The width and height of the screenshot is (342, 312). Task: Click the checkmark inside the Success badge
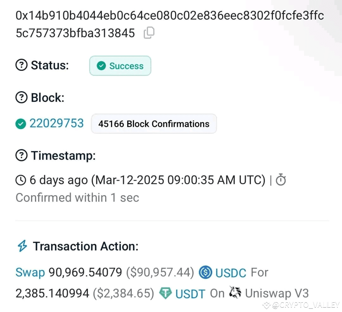(x=101, y=66)
